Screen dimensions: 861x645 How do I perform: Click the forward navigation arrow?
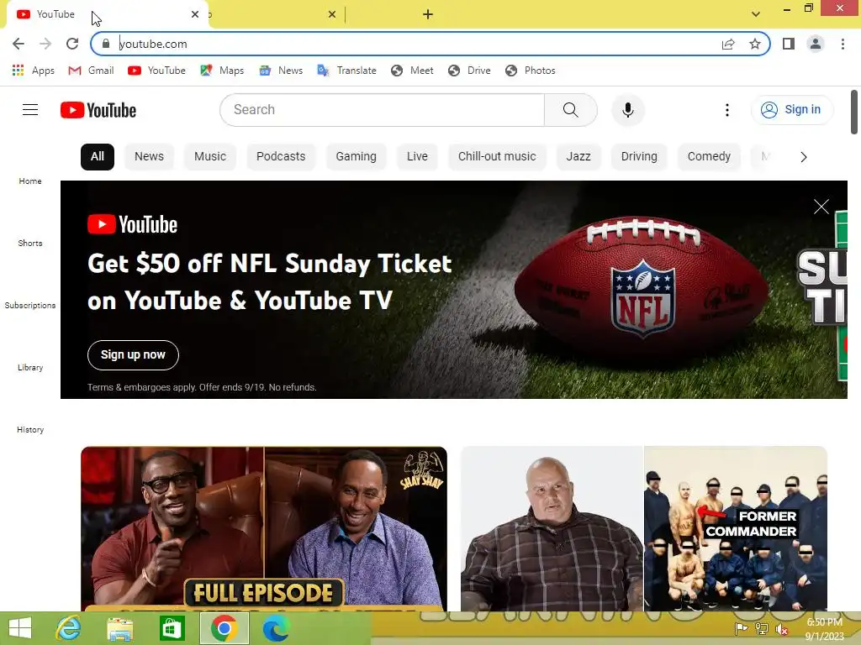(x=45, y=44)
